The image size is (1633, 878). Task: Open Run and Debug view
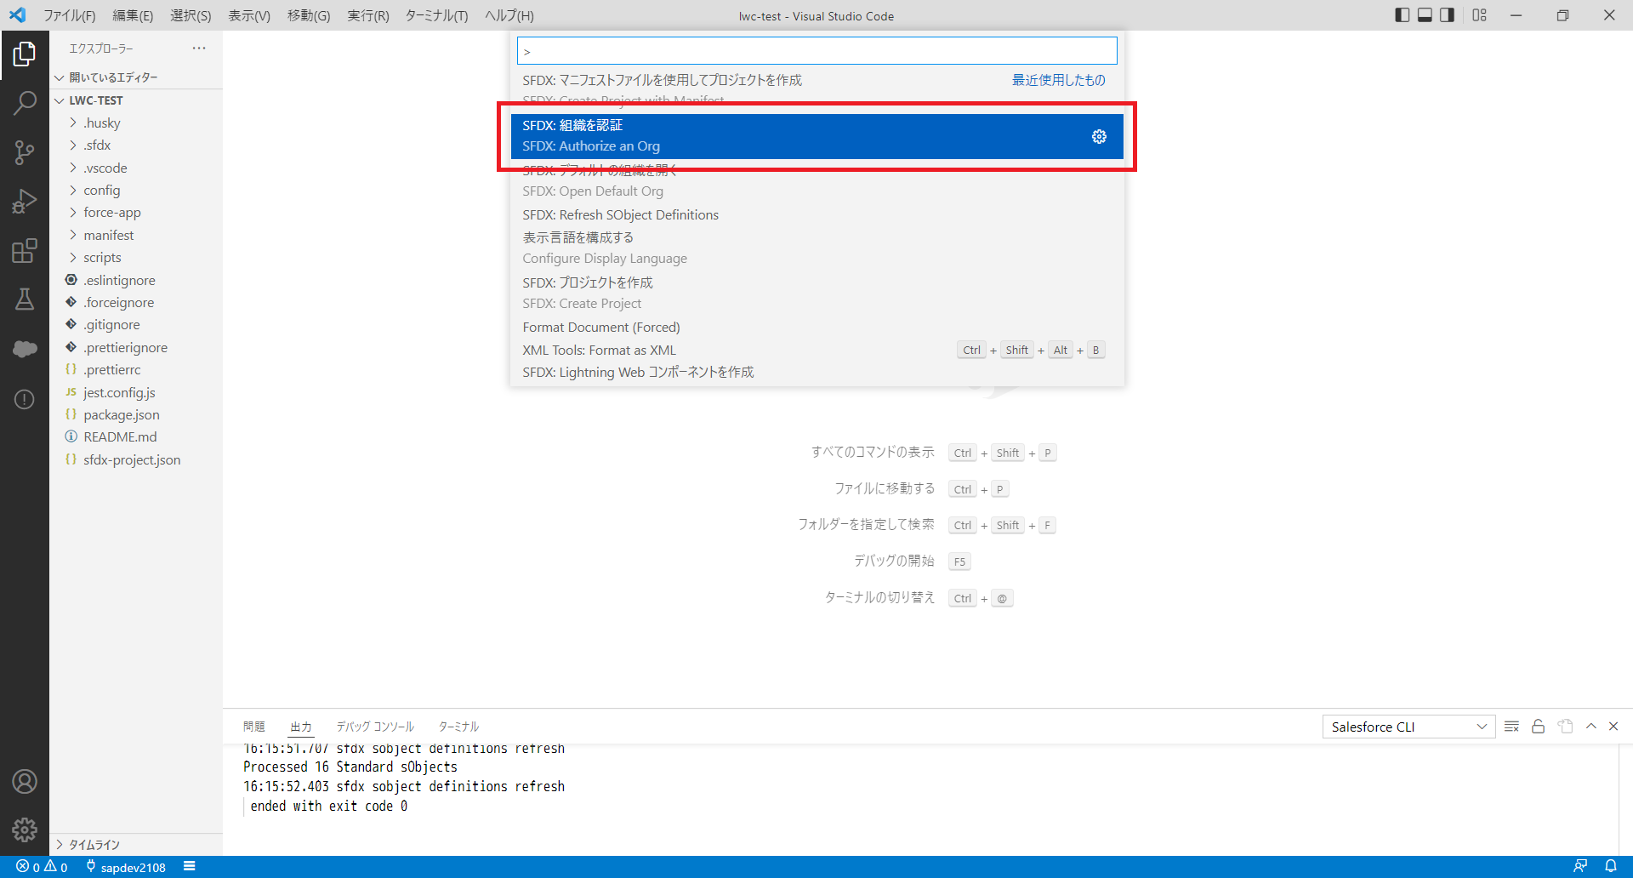pos(25,202)
